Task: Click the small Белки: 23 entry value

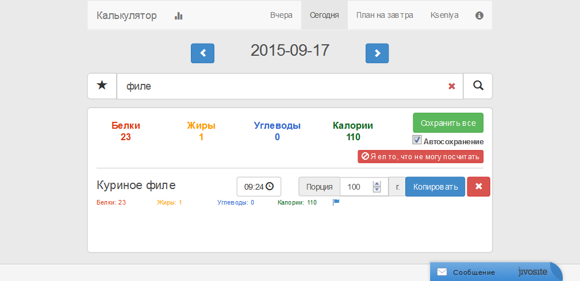Action: coord(111,203)
